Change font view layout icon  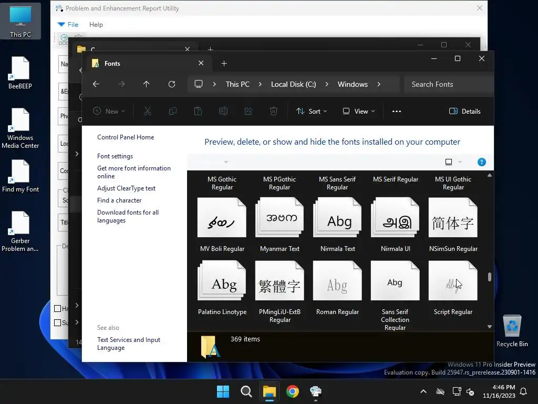tap(449, 162)
